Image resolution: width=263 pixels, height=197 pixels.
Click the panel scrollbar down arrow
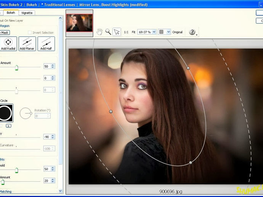(60, 191)
